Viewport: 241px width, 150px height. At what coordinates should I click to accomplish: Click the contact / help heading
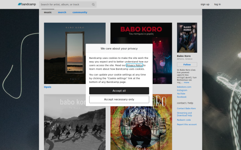tap(185, 103)
